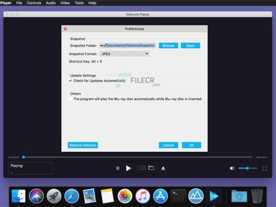Click Vidmore Player icon in Dock
This screenshot has width=276, height=207.
tap(214, 196)
